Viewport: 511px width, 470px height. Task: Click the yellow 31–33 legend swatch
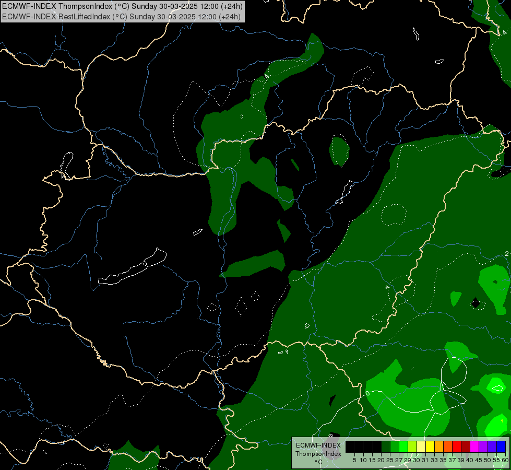pos(430,446)
